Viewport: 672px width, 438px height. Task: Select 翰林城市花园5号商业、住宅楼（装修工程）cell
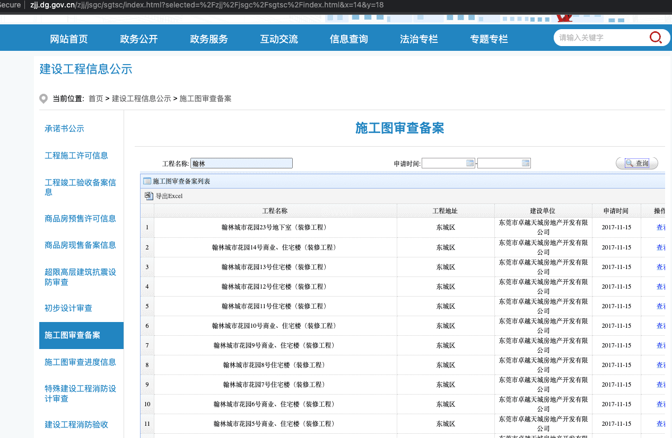[x=274, y=424]
